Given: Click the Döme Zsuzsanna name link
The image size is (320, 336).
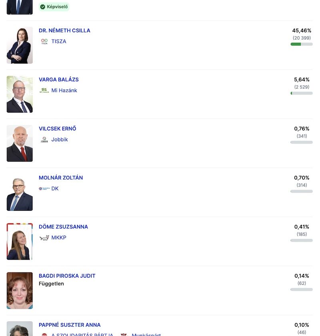Looking at the screenshot, I should point(63,227).
